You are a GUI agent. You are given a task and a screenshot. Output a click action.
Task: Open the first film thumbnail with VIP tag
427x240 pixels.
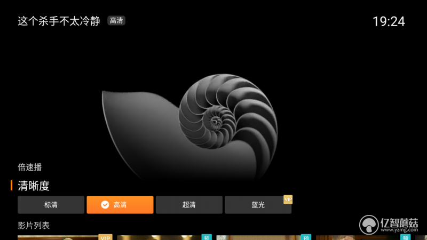[65, 237]
